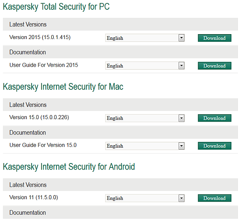Click 'User Guide For Version 2015' text
This screenshot has width=242, height=222.
(44, 65)
